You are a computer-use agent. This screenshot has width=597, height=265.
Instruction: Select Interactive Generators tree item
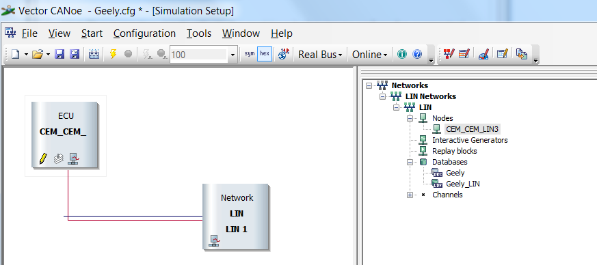470,140
